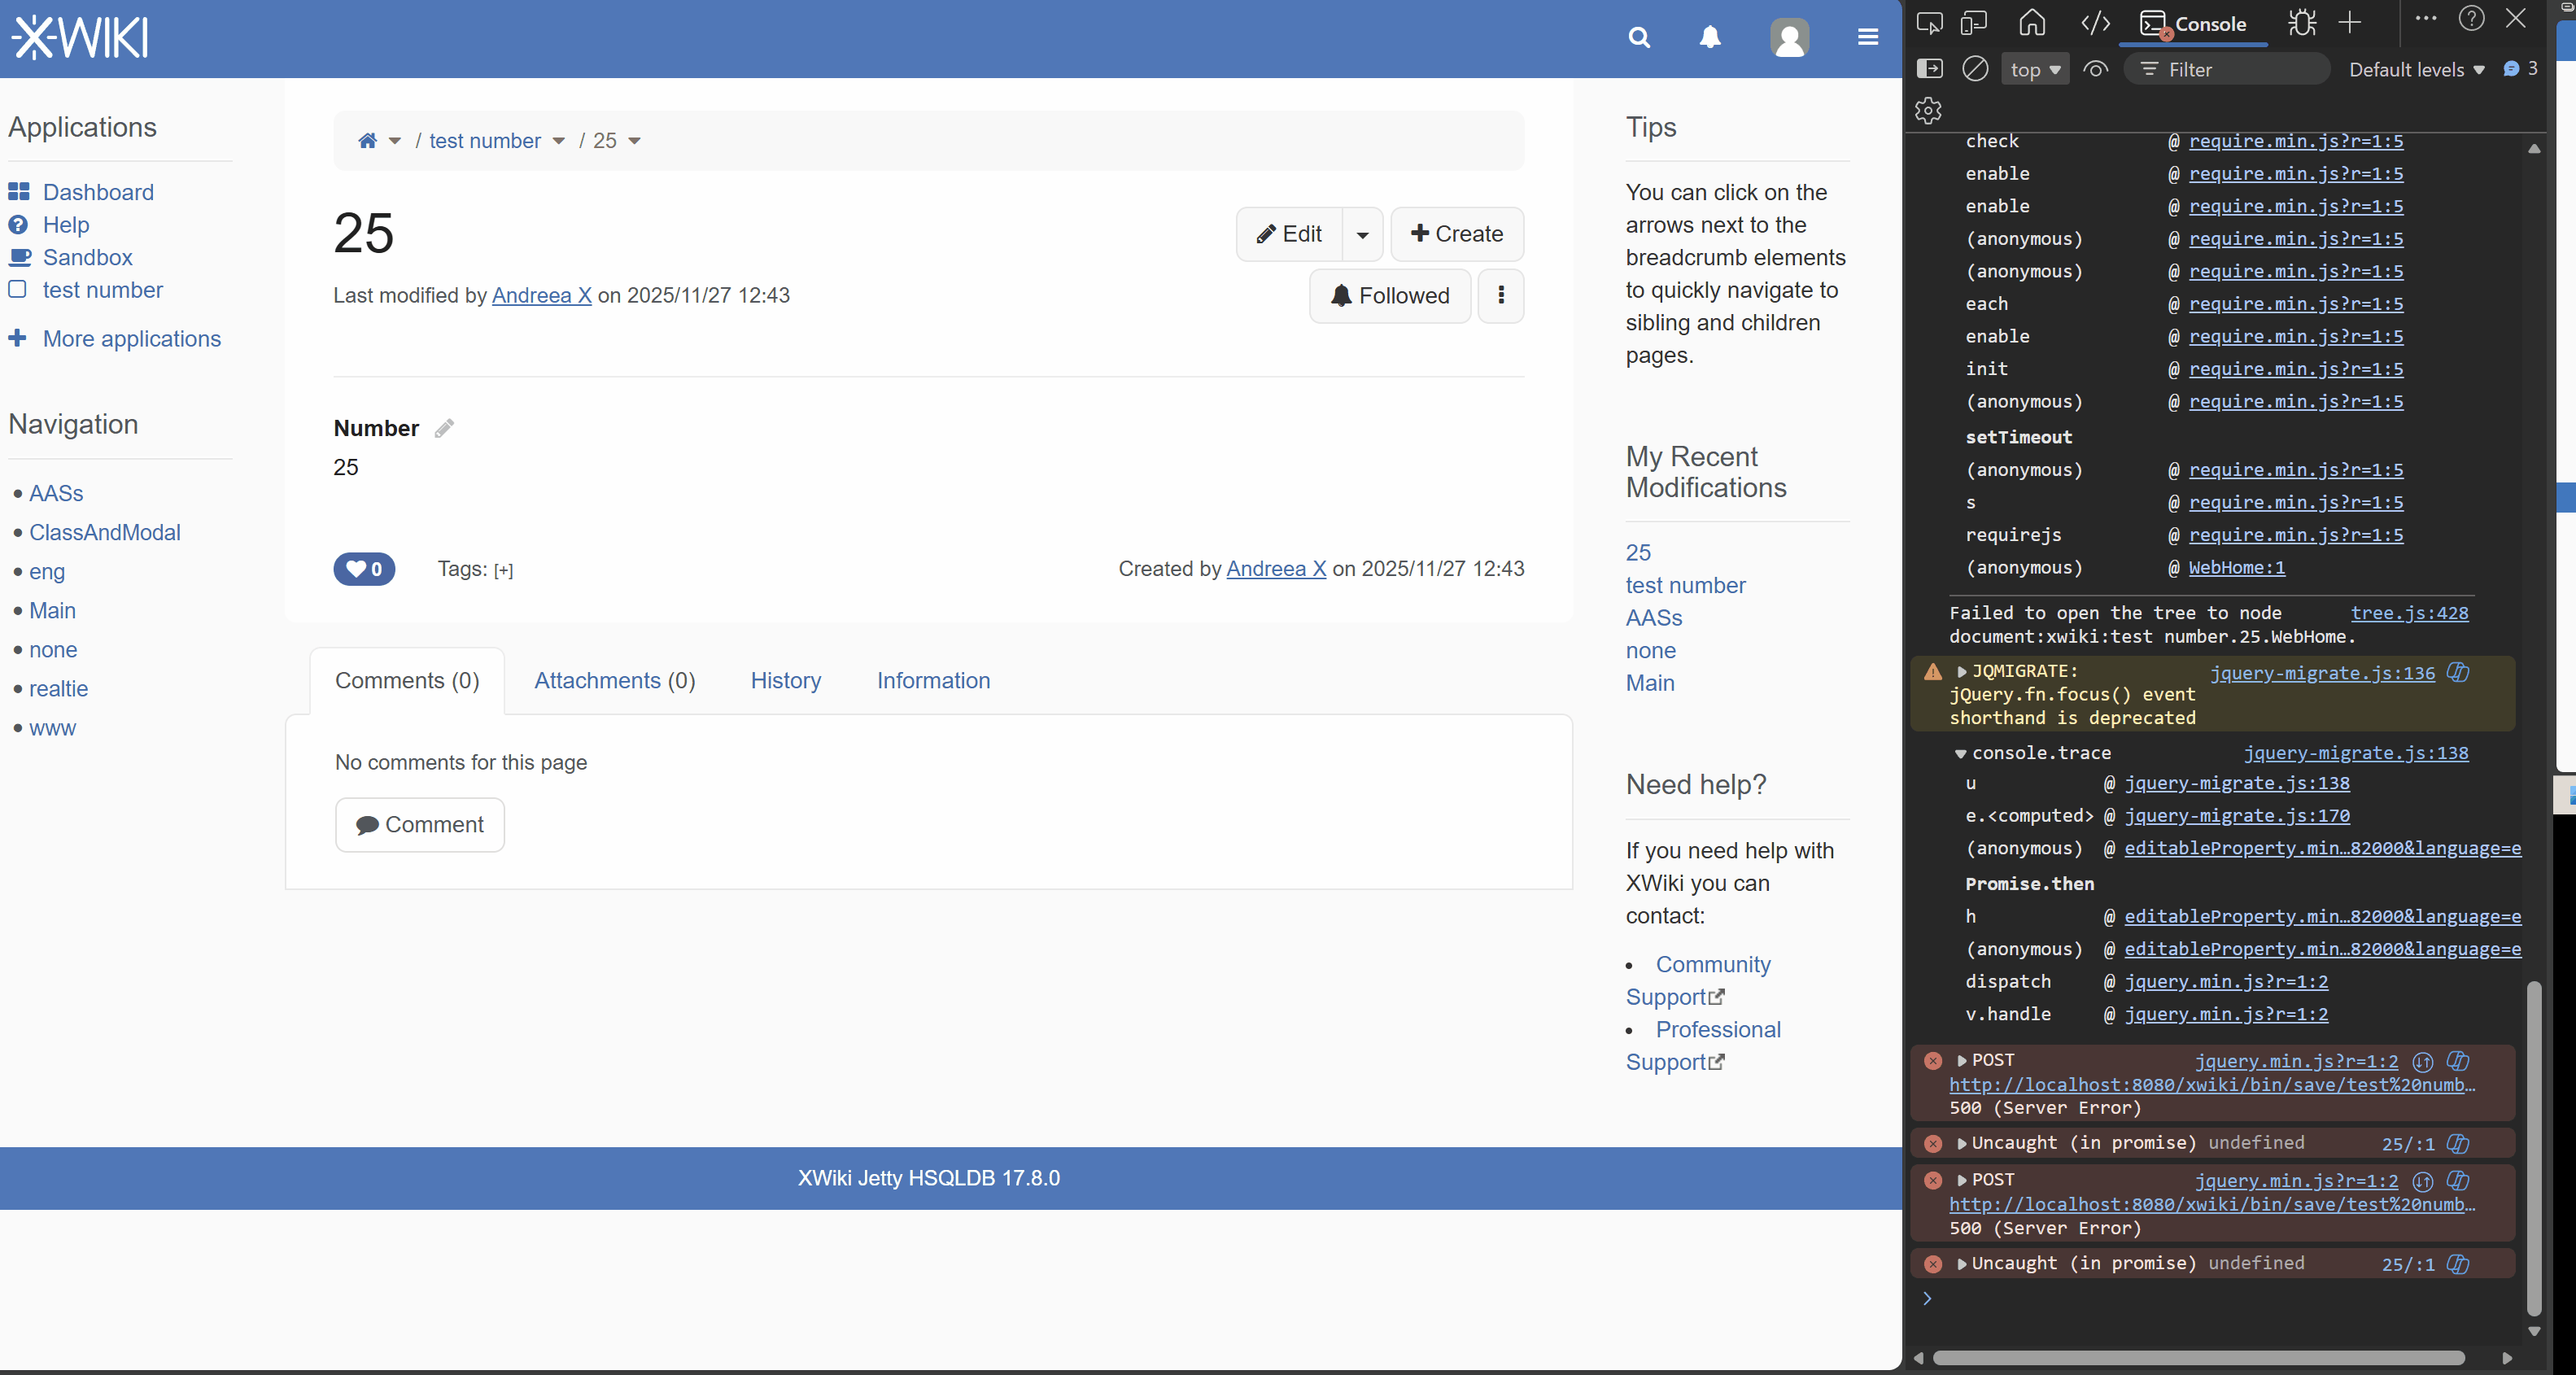Click the console Filter input field

coord(2240,69)
